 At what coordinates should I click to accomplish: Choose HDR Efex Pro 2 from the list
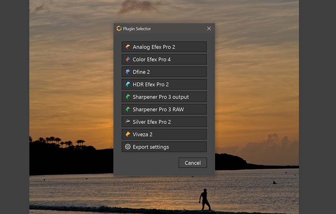pyautogui.click(x=164, y=85)
